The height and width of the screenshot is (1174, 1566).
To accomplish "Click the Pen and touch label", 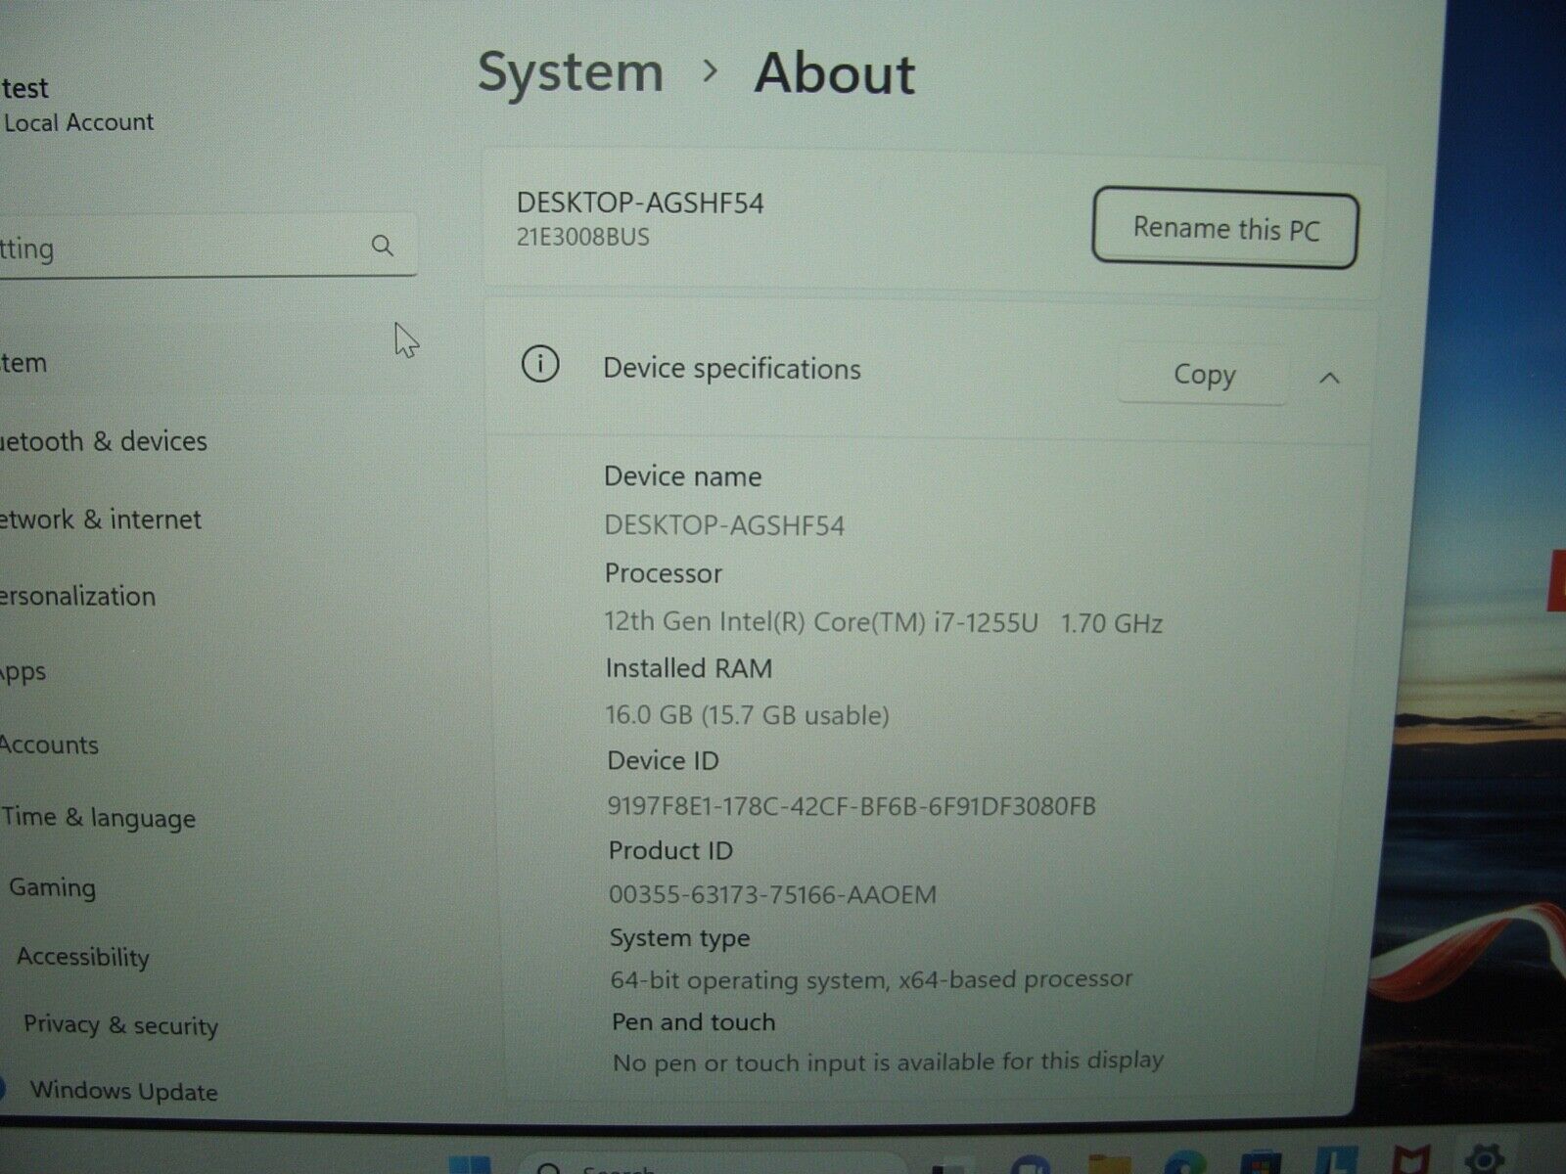I will (x=693, y=1022).
